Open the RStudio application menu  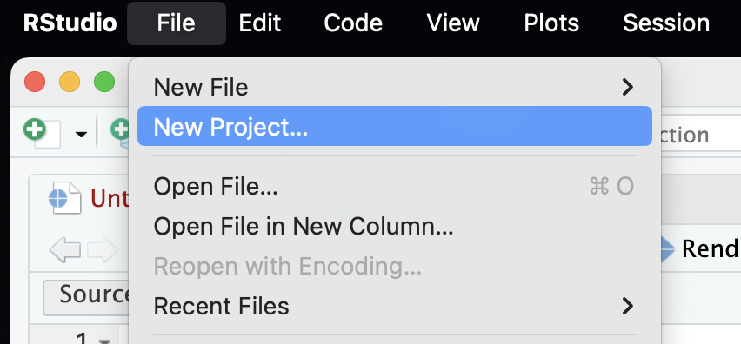(70, 23)
